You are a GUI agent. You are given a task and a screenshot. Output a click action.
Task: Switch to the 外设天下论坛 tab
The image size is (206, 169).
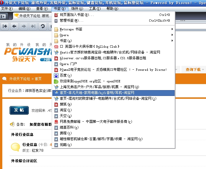tap(33, 16)
